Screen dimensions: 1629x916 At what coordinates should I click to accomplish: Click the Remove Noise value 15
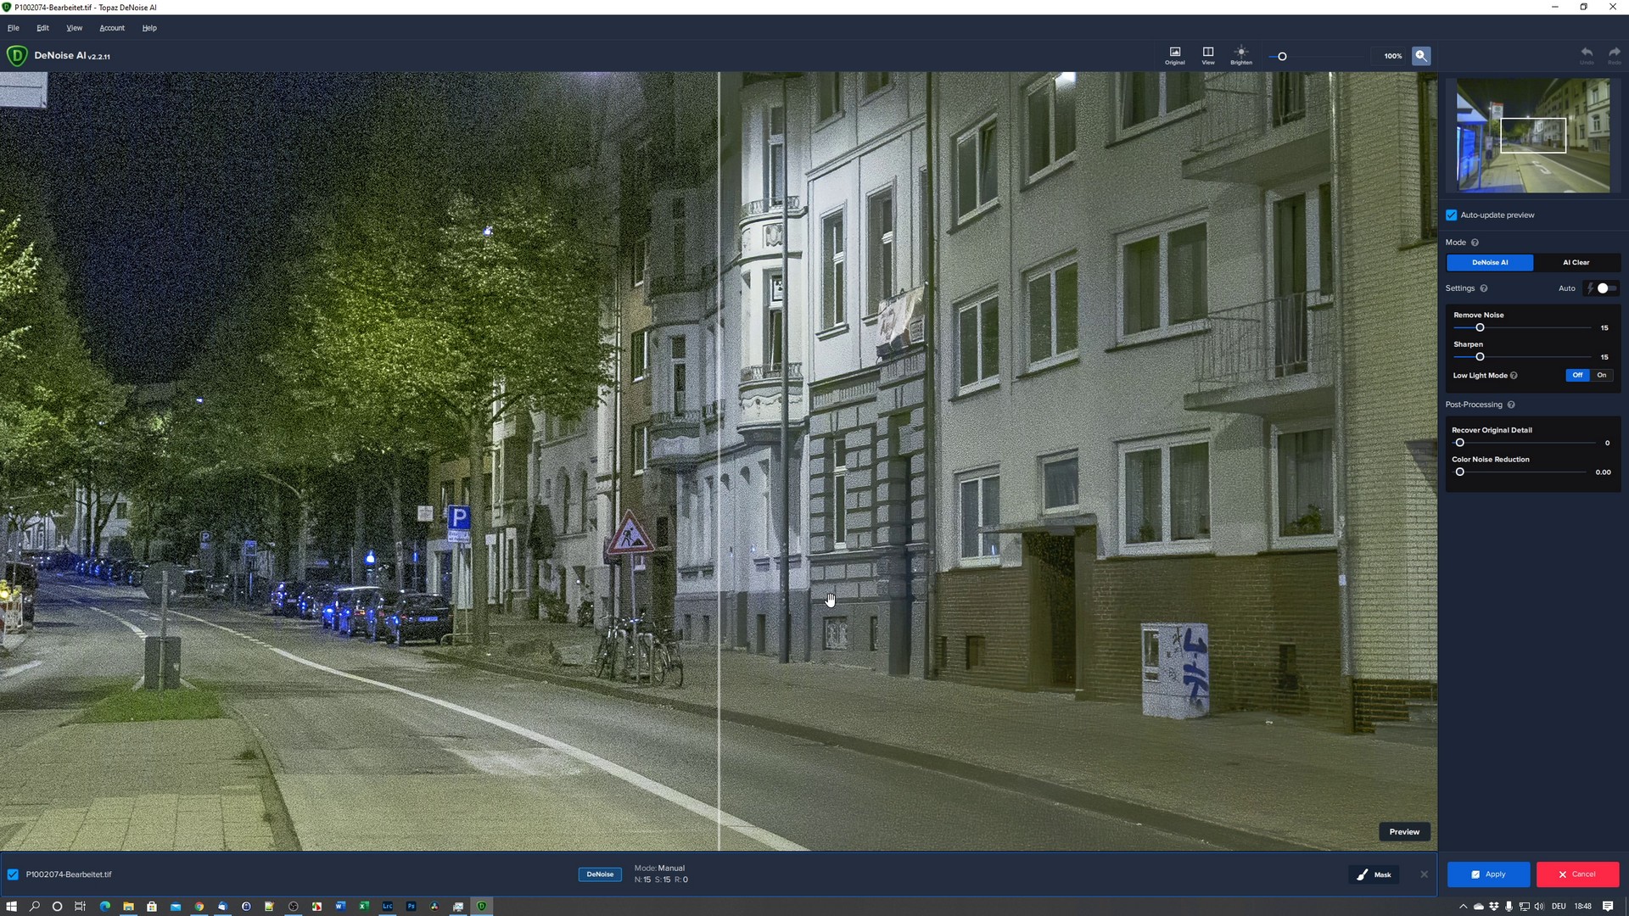[1604, 328]
